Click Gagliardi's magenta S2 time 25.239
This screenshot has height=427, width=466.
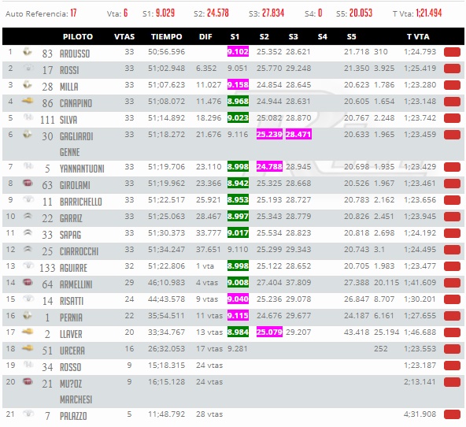coord(269,135)
